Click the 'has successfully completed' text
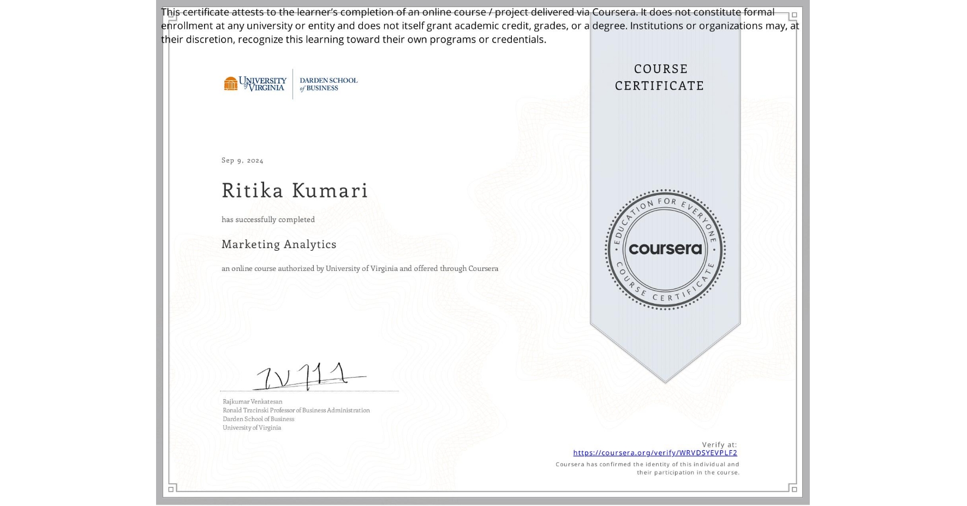This screenshot has width=967, height=506. [x=268, y=219]
